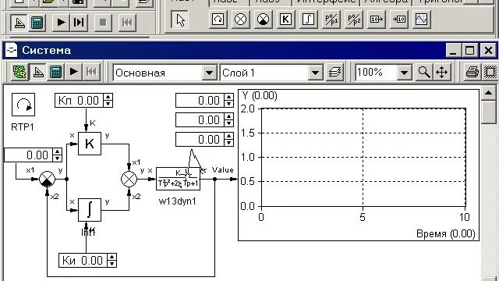The width and height of the screenshot is (499, 281).
Task: Select the arrow pointer tool in the block palette
Action: 180,20
